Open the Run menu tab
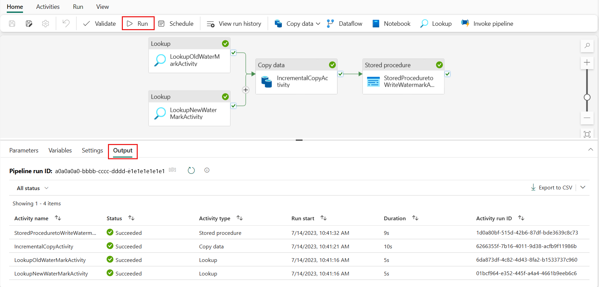The height and width of the screenshot is (287, 599). [x=78, y=7]
